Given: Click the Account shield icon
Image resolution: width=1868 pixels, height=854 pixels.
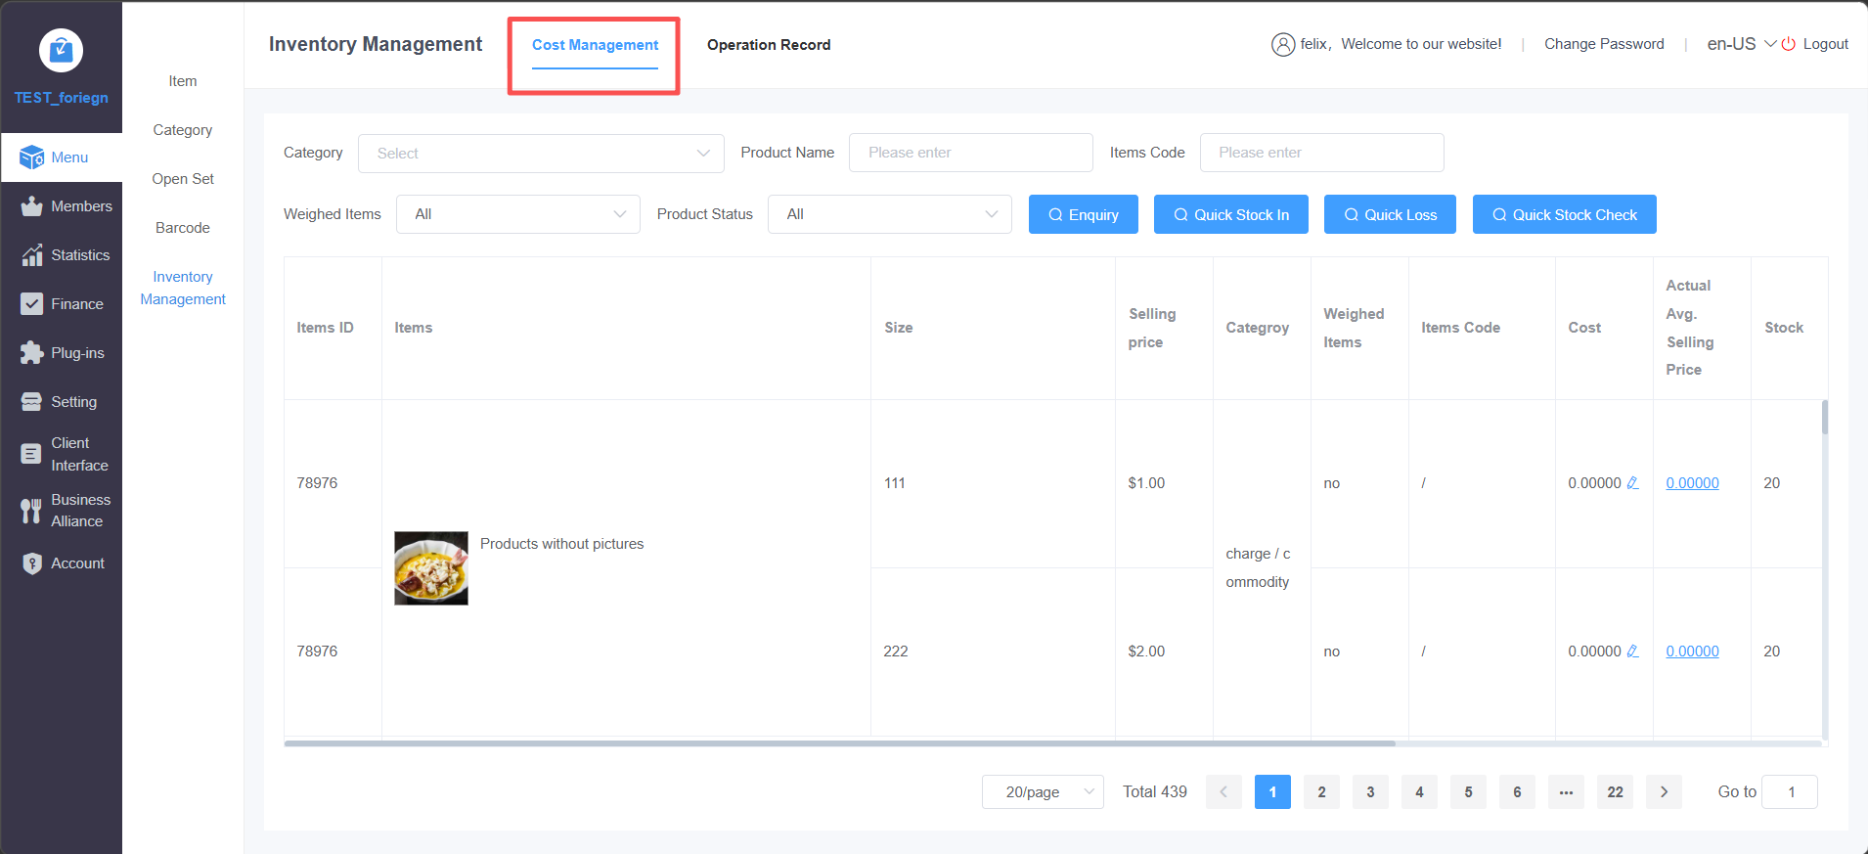Looking at the screenshot, I should point(32,563).
